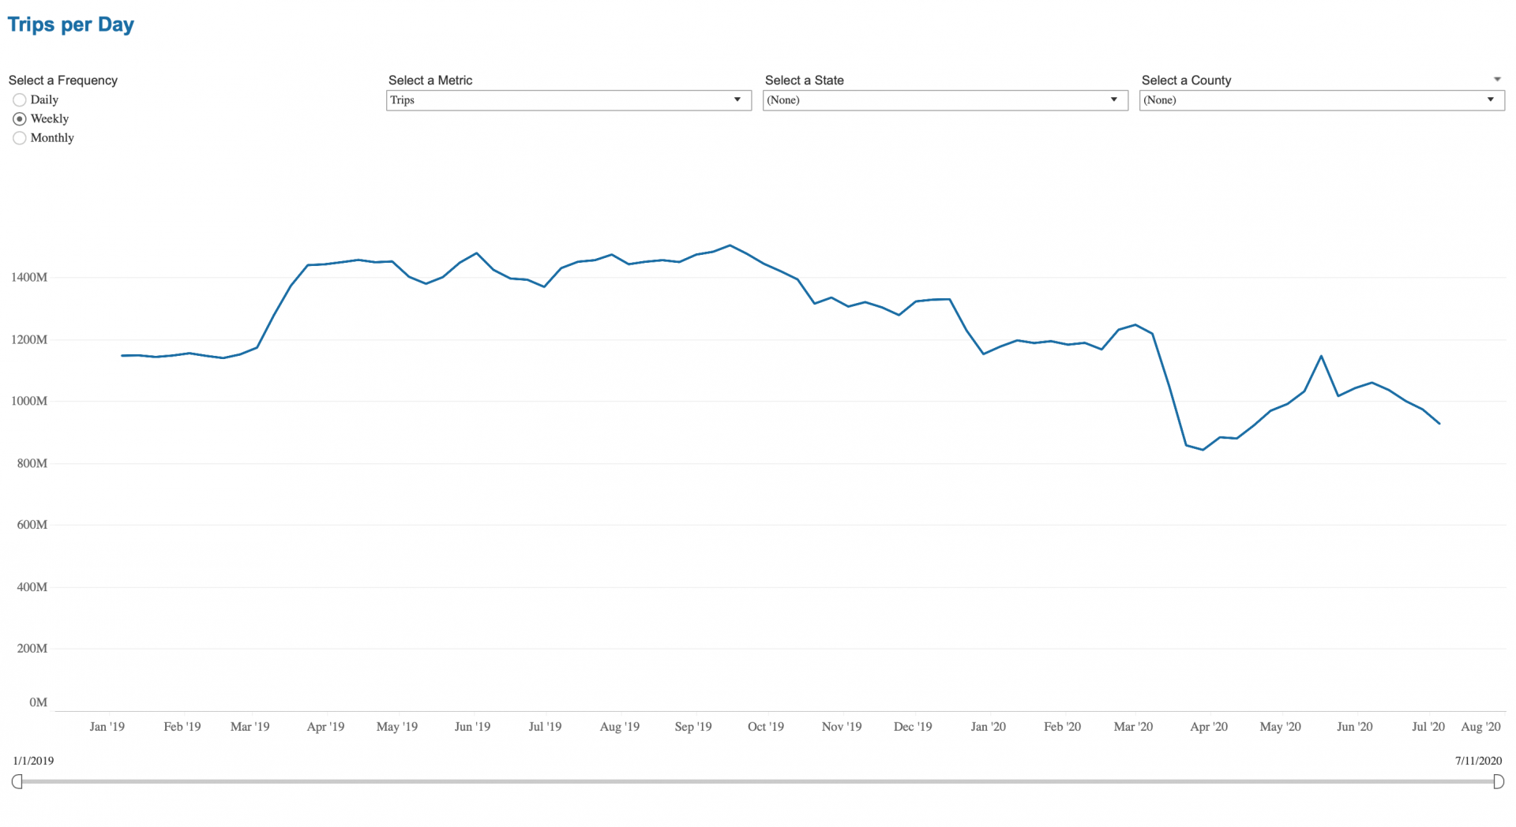Screen dimensions: 1516x827
Task: Click the County dropdown arrow icon
Action: pyautogui.click(x=1491, y=100)
